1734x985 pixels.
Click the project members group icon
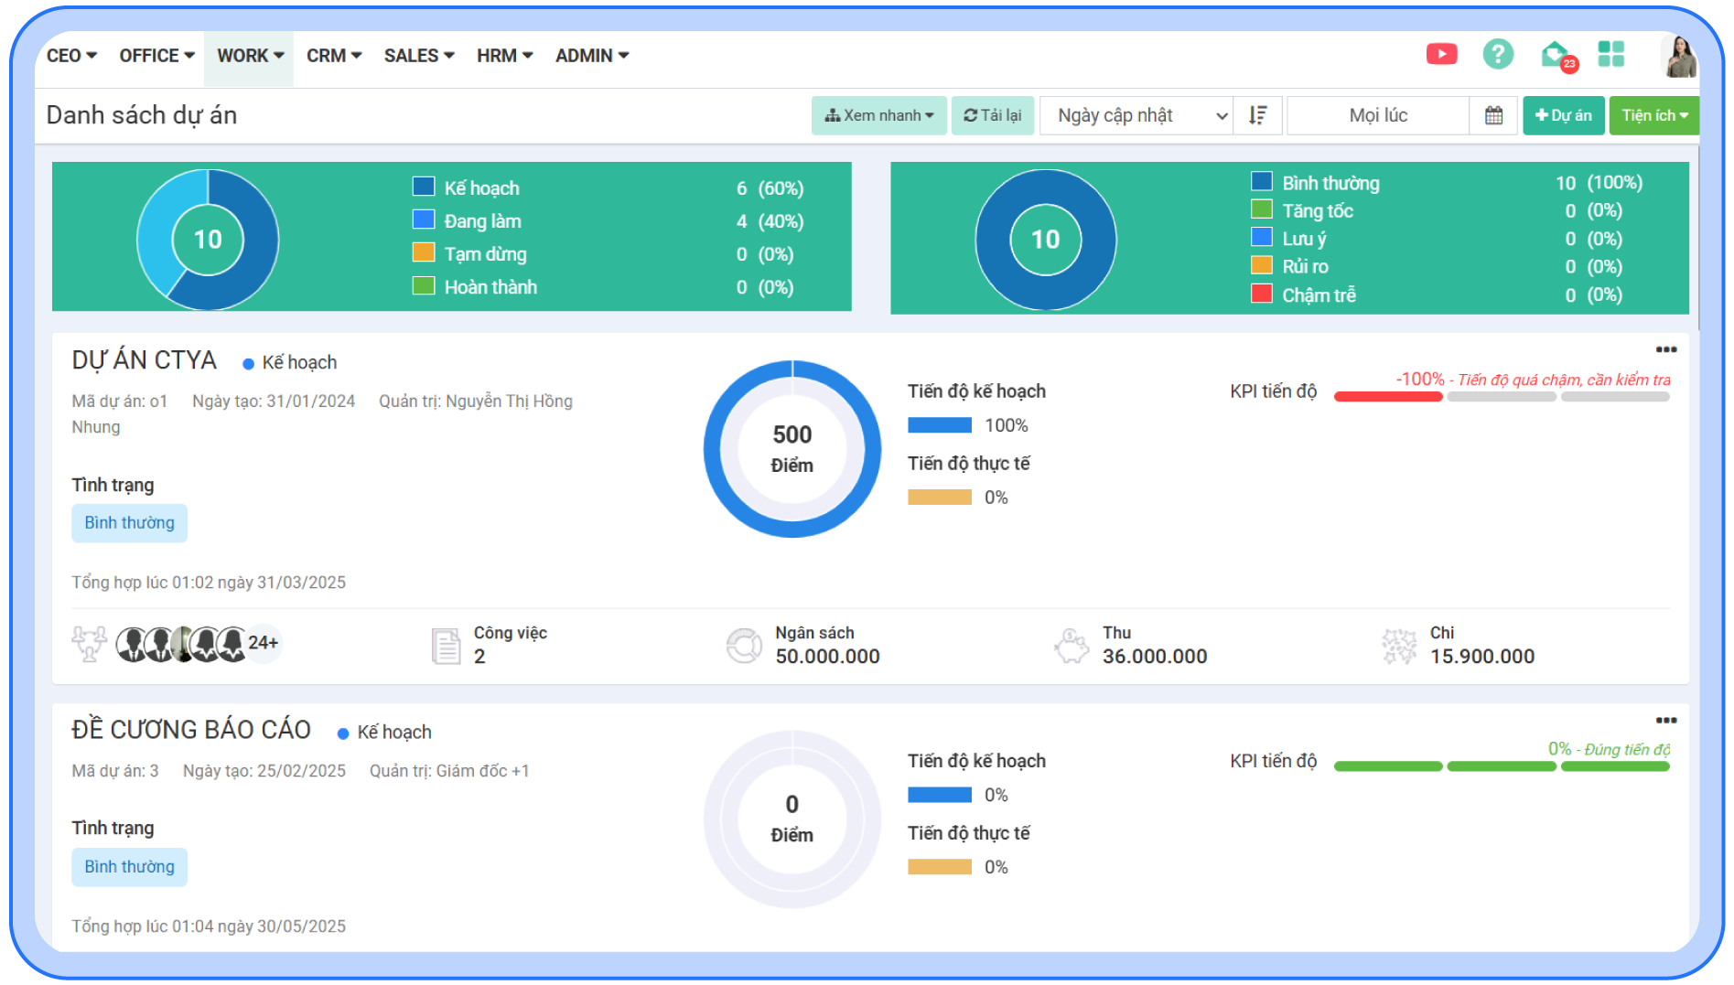click(x=90, y=644)
